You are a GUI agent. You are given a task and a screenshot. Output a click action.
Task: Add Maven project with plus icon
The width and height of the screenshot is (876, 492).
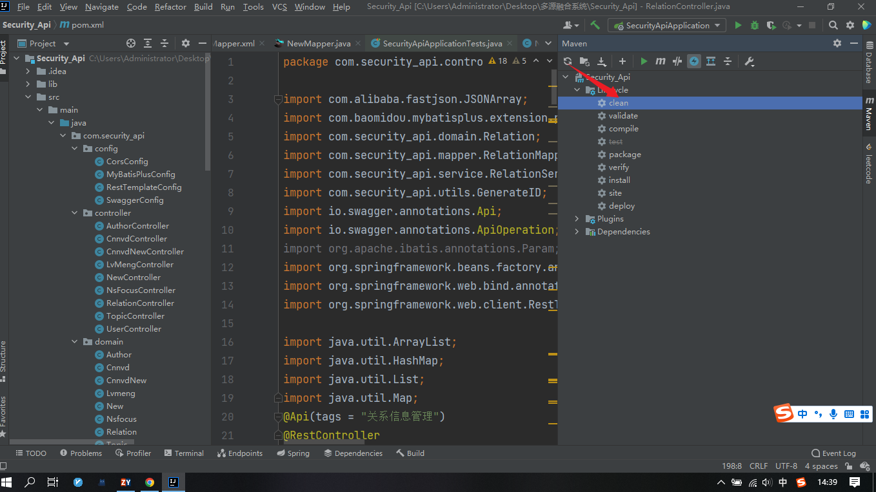pyautogui.click(x=622, y=61)
